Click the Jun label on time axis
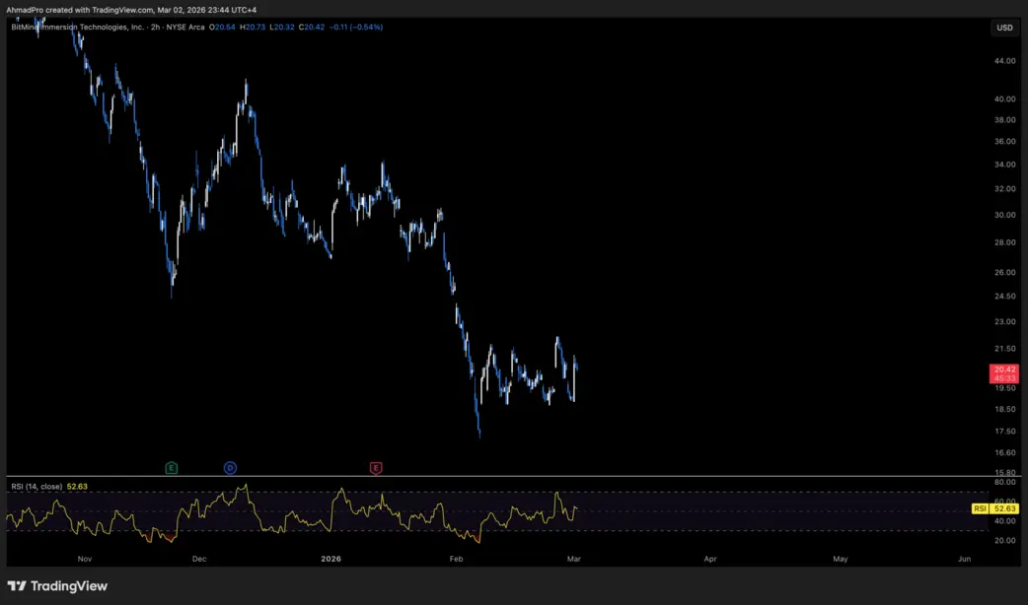This screenshot has height=605, width=1028. (964, 559)
